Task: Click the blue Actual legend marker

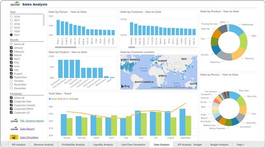Action: tap(50, 99)
